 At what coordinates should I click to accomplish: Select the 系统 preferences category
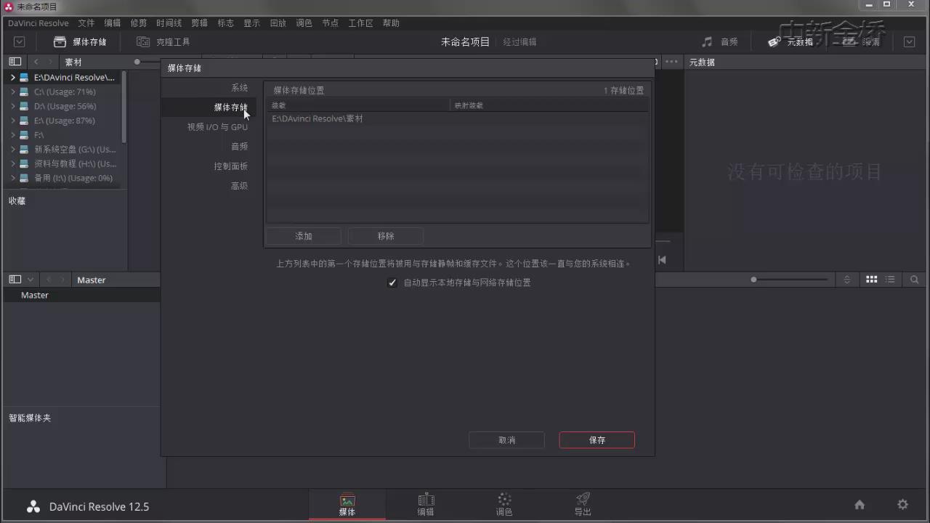pos(239,88)
